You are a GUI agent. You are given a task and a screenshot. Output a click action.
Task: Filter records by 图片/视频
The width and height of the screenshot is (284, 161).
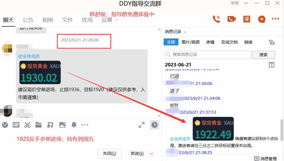(191, 42)
